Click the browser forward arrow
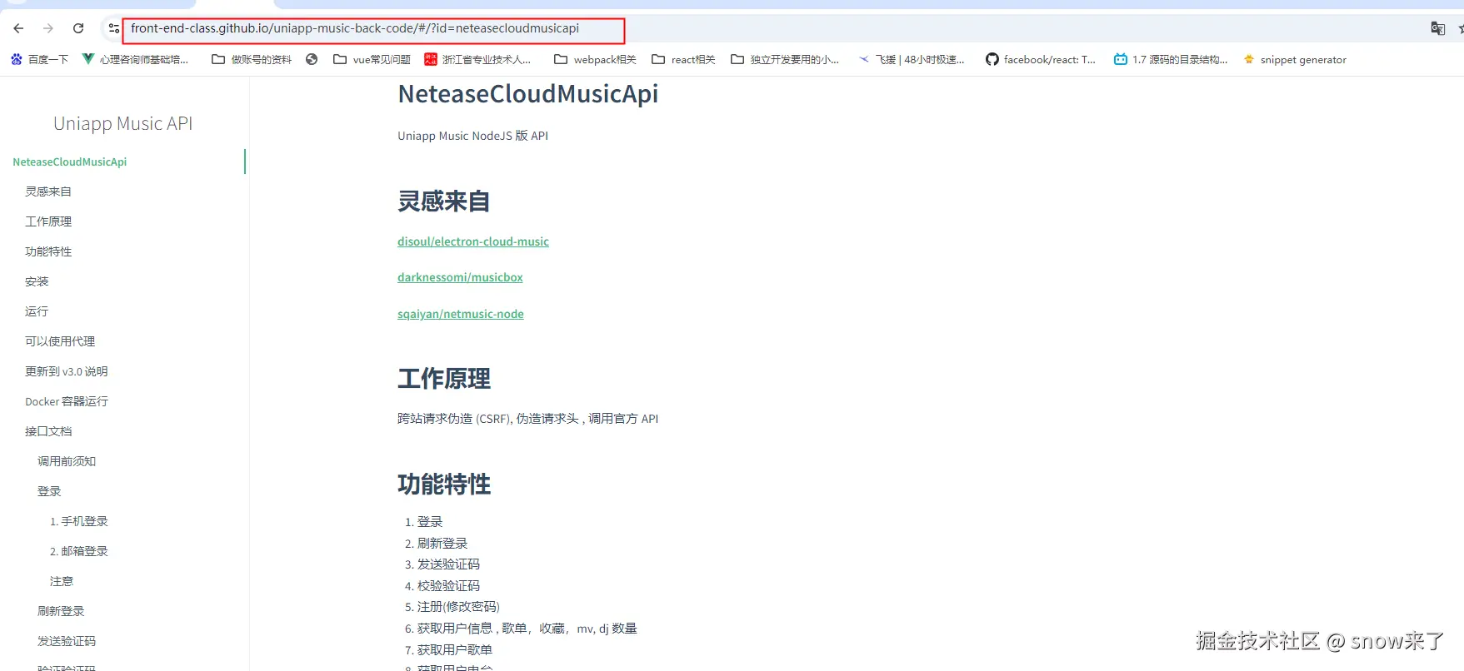Image resolution: width=1464 pixels, height=671 pixels. click(x=48, y=28)
